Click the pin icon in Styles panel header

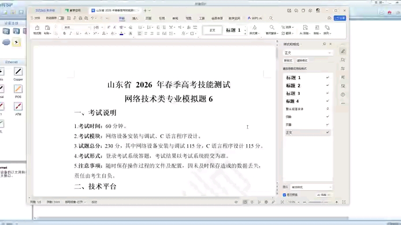[x=324, y=44]
